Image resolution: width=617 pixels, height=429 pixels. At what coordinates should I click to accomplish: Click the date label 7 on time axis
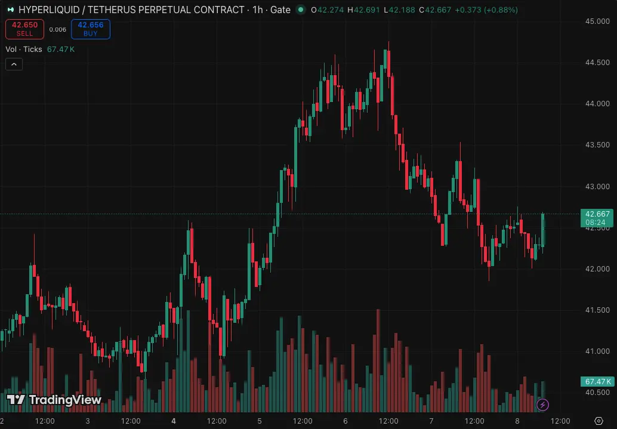pyautogui.click(x=431, y=421)
